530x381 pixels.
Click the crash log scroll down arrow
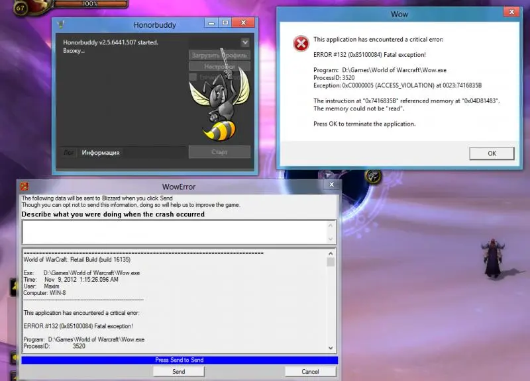tap(331, 348)
